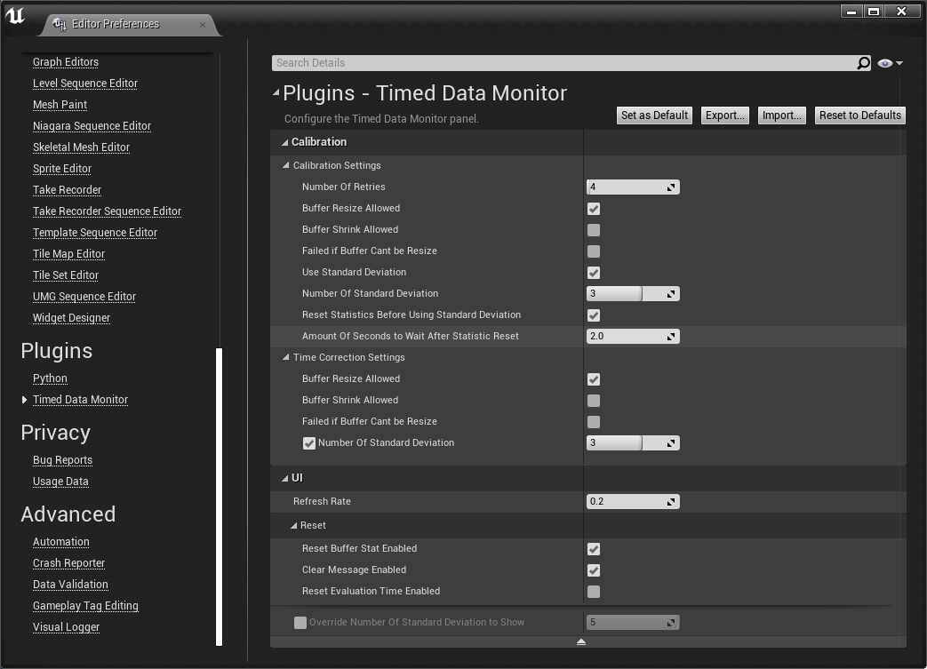Screen dimensions: 927x669
Task: Collapse the UI section header
Action: pyautogui.click(x=285, y=478)
